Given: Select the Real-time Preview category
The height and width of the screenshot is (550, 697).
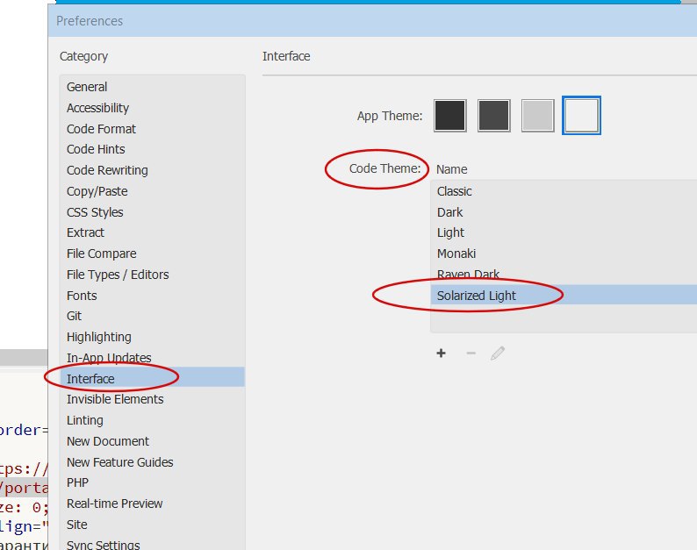Looking at the screenshot, I should (115, 504).
